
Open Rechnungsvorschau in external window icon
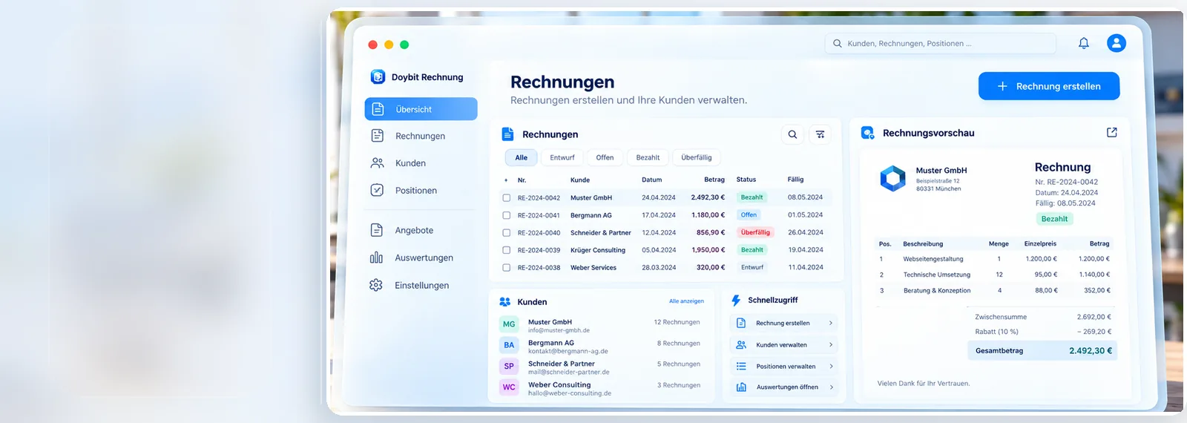[x=1111, y=132]
